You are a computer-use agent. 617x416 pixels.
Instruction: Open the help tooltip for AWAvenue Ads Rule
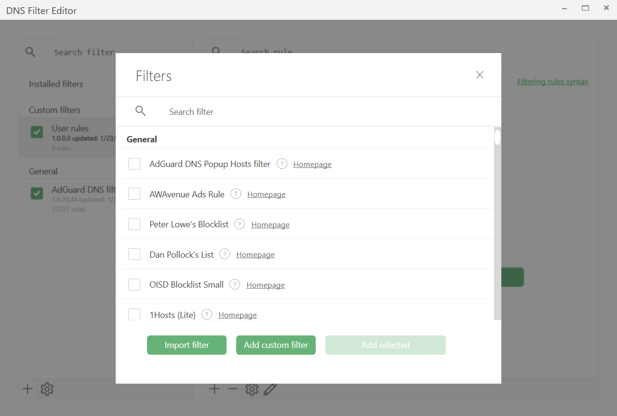235,194
